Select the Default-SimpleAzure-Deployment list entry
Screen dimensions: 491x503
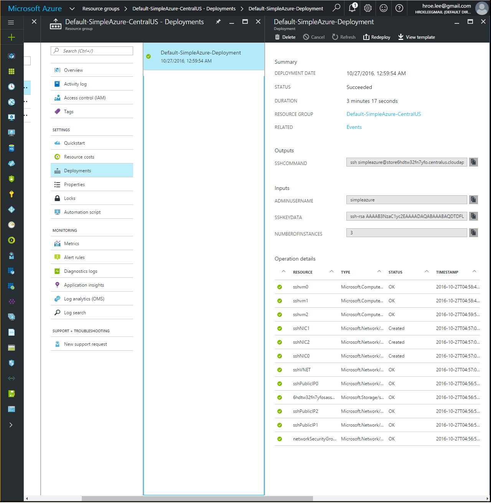pos(204,56)
